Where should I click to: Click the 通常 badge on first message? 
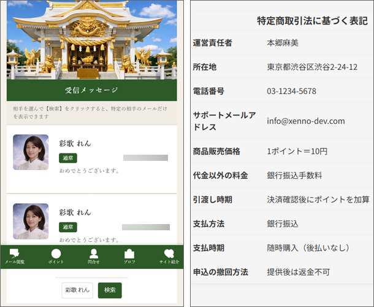point(68,158)
